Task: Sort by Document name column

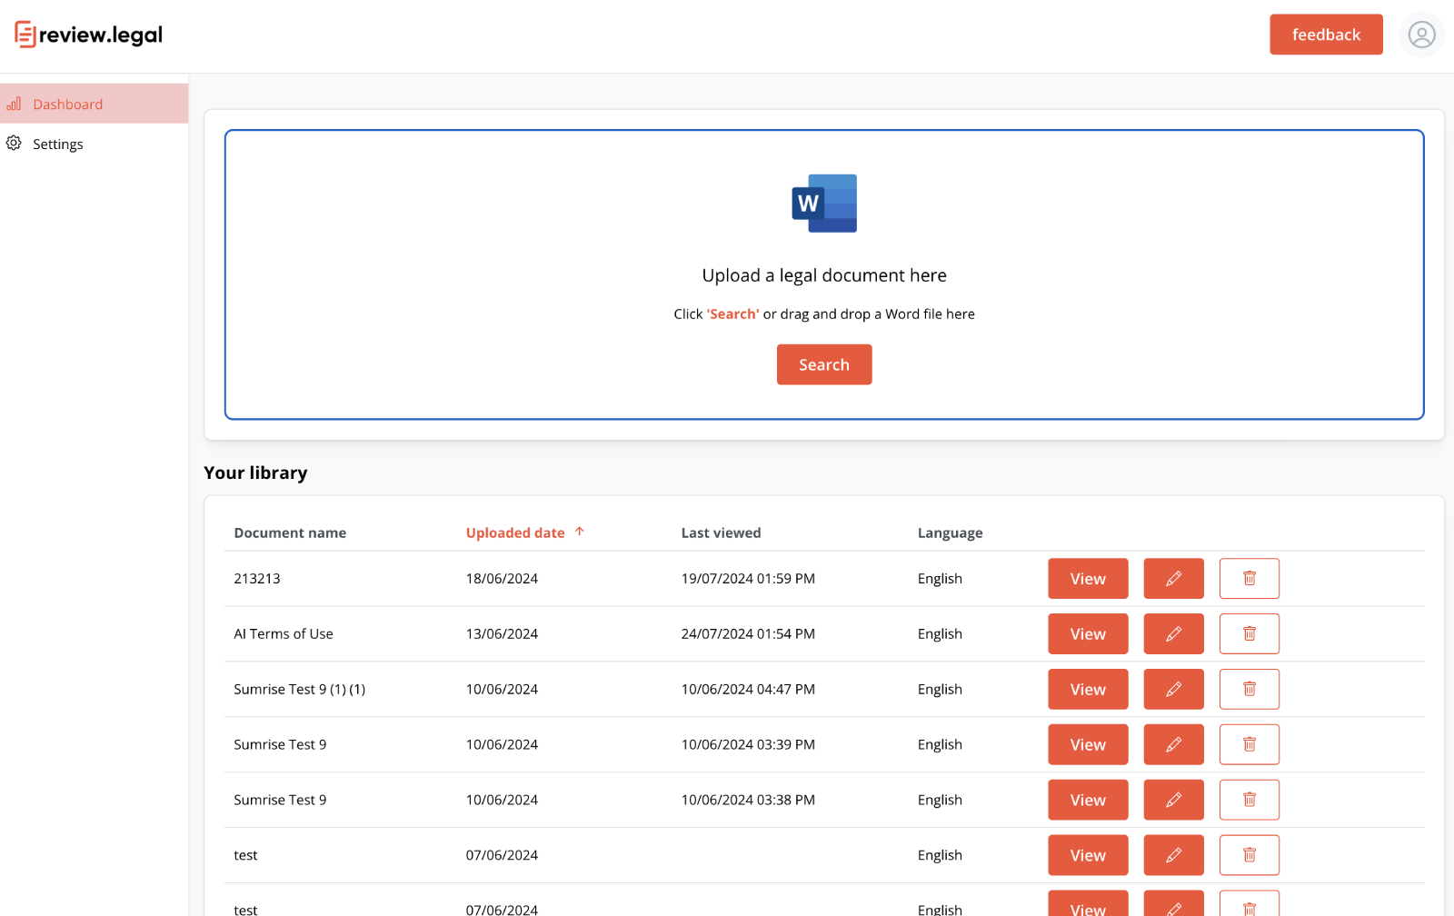Action: point(290,533)
